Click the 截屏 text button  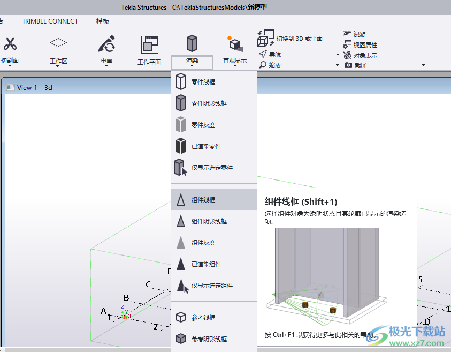[361, 65]
